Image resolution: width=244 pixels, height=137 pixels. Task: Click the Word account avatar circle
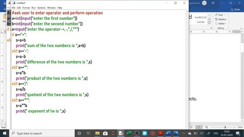pos(204,3)
